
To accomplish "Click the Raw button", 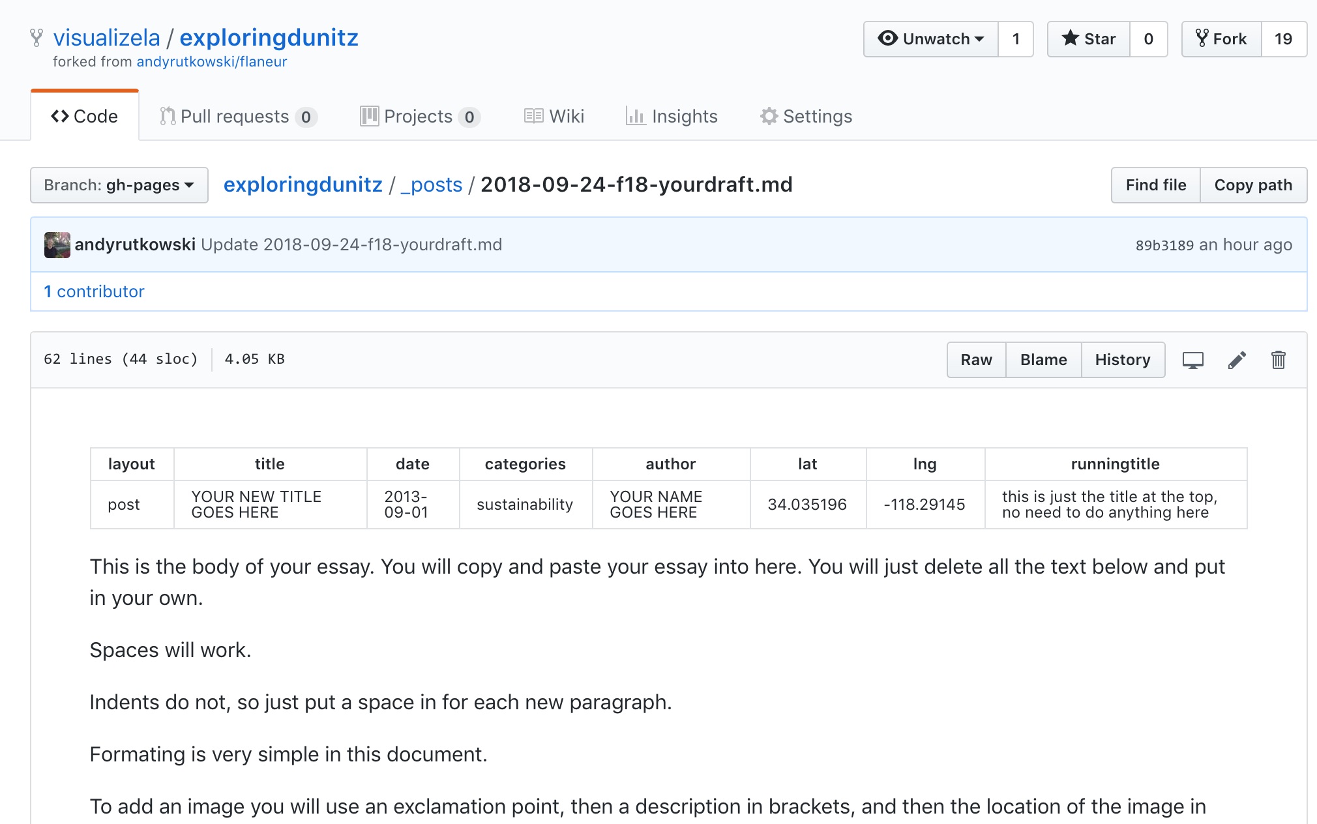I will 976,360.
